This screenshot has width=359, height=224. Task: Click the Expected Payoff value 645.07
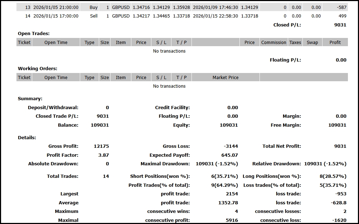(x=230, y=155)
